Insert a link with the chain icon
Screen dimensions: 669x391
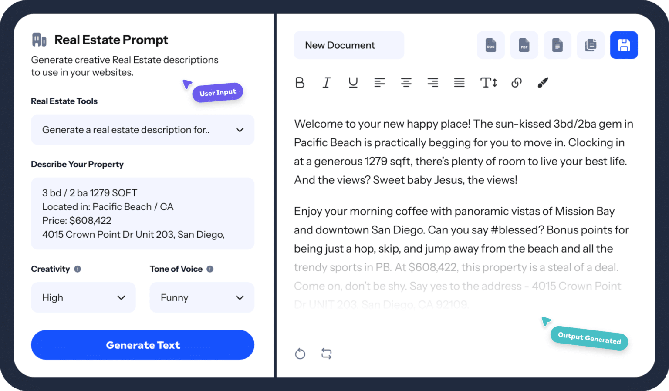pos(517,82)
